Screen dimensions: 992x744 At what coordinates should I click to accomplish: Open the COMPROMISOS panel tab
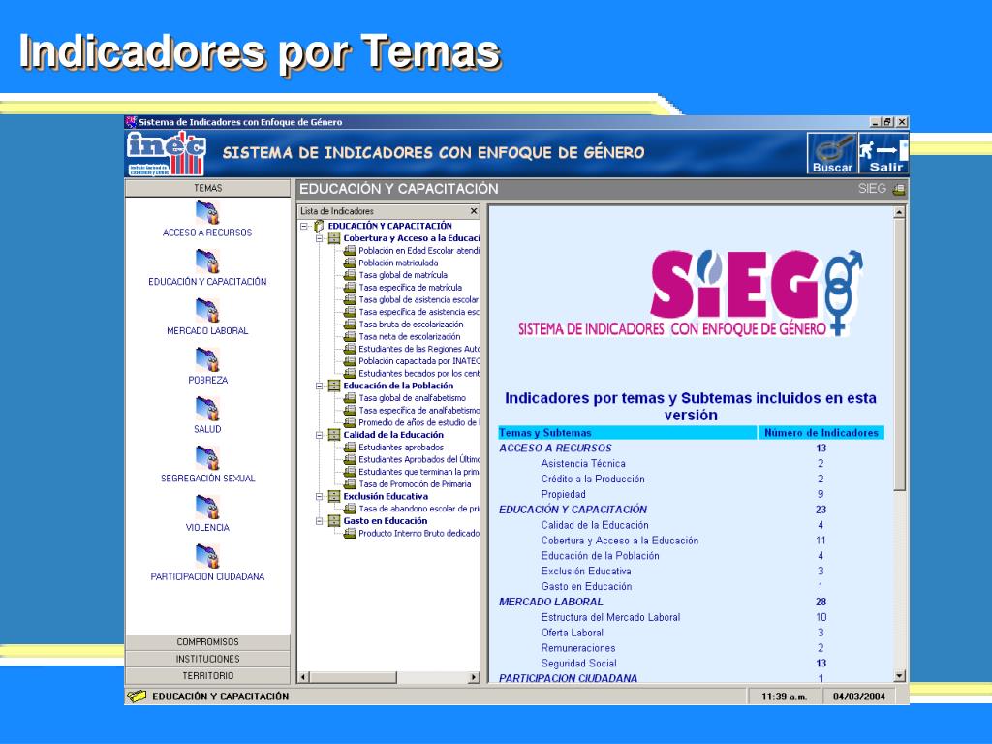(207, 642)
